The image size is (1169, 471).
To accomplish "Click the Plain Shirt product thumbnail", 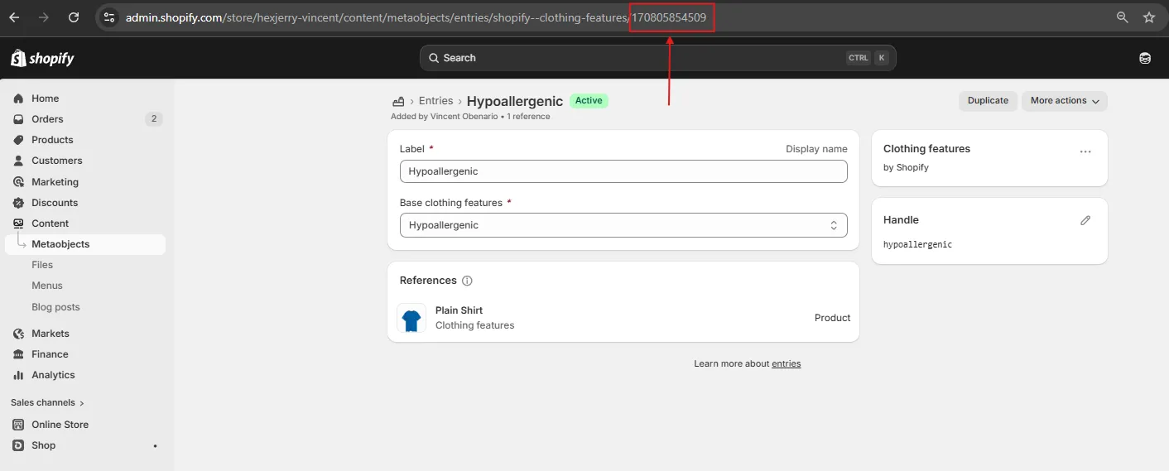I will [411, 318].
